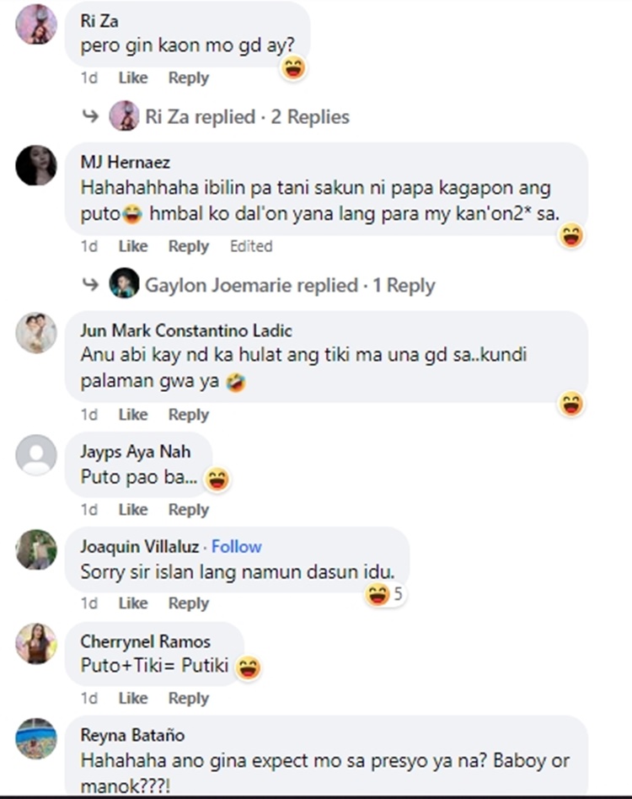Like Cherrynel Ramos's Putiki comment
The width and height of the screenshot is (632, 799).
click(133, 698)
